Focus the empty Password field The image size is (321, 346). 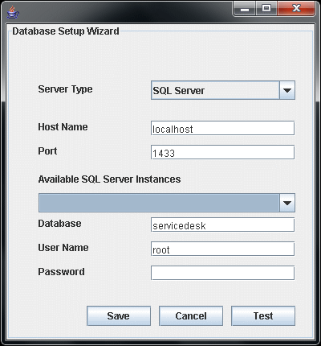[223, 273]
